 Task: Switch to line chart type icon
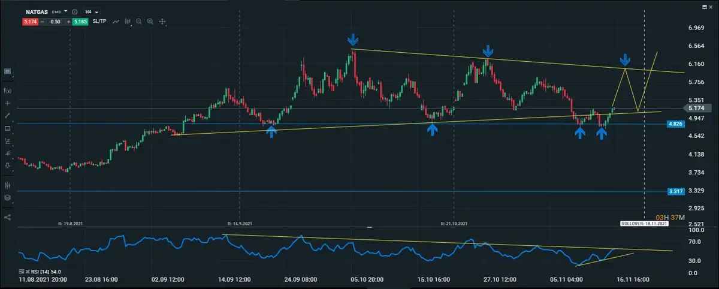click(116, 22)
